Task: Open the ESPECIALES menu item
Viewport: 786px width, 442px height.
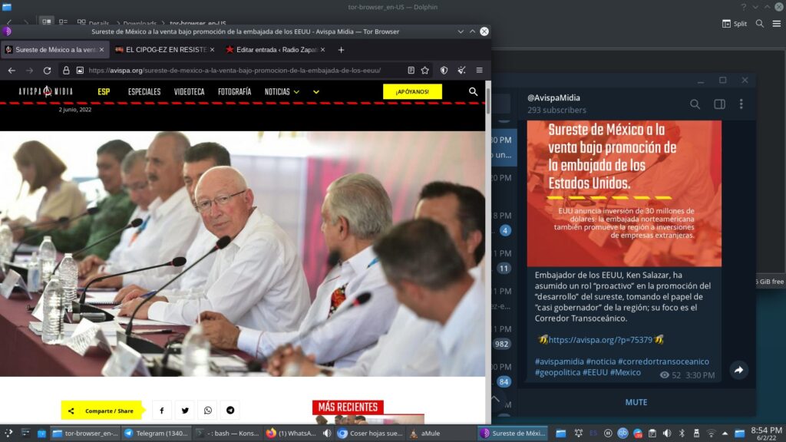Action: point(144,91)
